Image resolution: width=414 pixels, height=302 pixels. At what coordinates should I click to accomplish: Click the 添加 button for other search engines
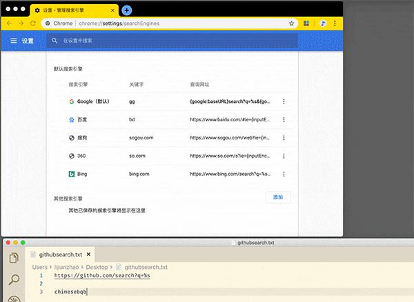point(278,197)
